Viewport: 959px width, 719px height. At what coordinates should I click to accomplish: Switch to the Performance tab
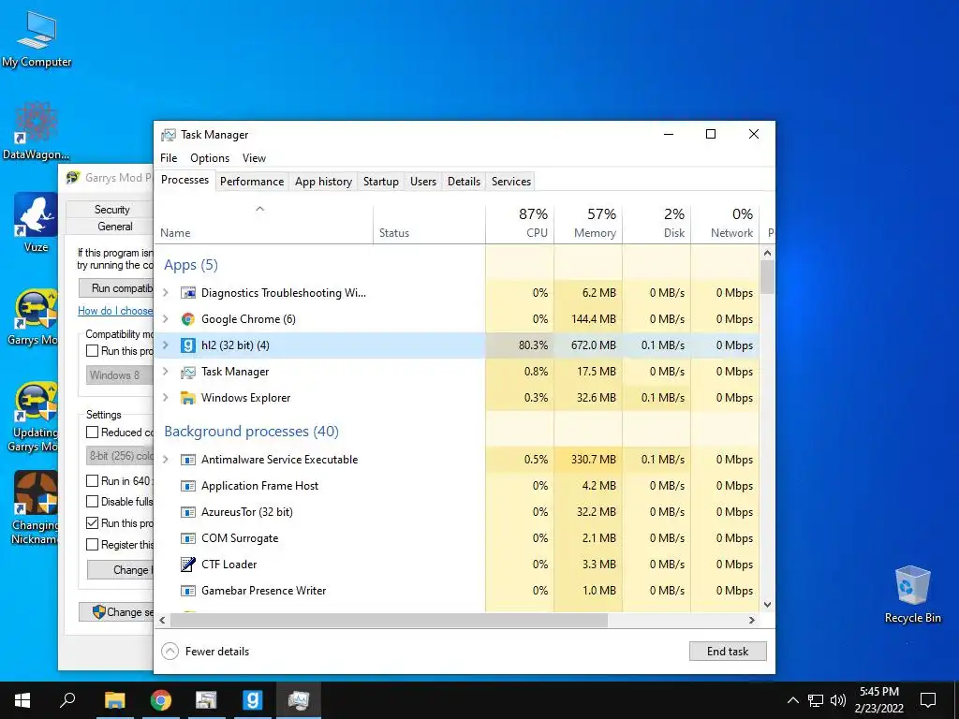(252, 182)
